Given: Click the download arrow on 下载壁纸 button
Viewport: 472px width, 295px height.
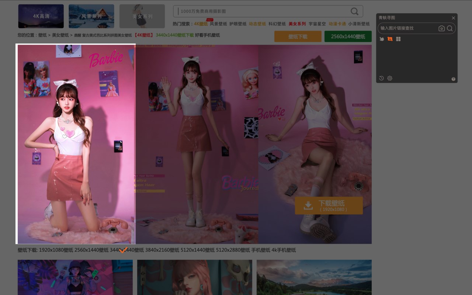Looking at the screenshot, I should 308,205.
